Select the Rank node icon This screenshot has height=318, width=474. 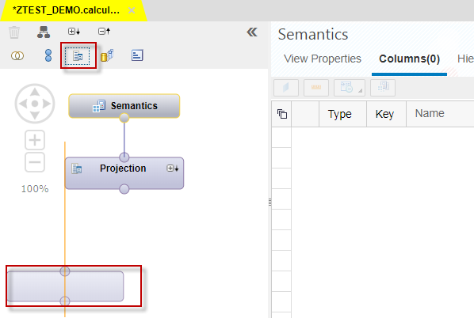coord(137,55)
